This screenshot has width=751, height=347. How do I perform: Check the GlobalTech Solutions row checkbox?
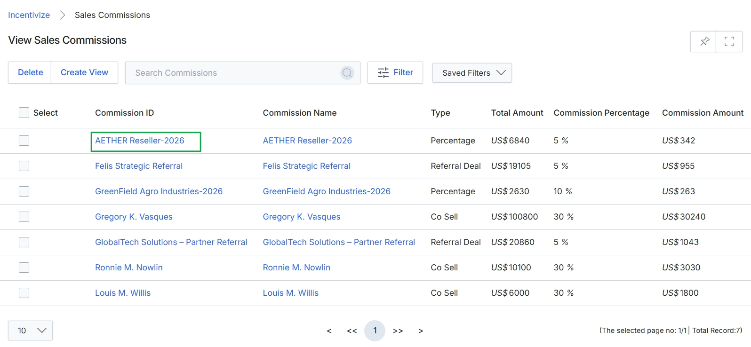coord(24,242)
